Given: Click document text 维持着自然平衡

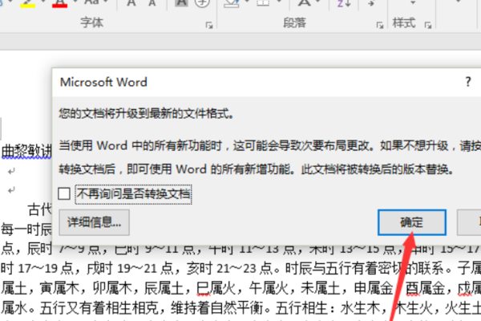Looking at the screenshot, I should 216,307.
